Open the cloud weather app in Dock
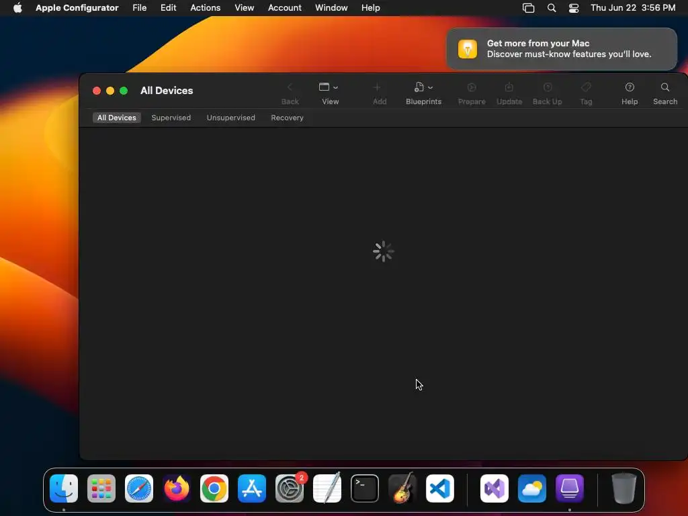The height and width of the screenshot is (516, 688). point(532,488)
